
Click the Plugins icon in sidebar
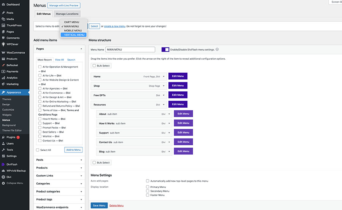pos(3,137)
